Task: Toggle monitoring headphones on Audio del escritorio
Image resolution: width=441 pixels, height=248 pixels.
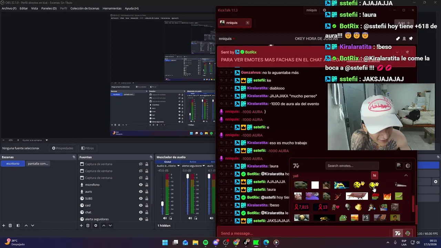Action: click(171, 218)
